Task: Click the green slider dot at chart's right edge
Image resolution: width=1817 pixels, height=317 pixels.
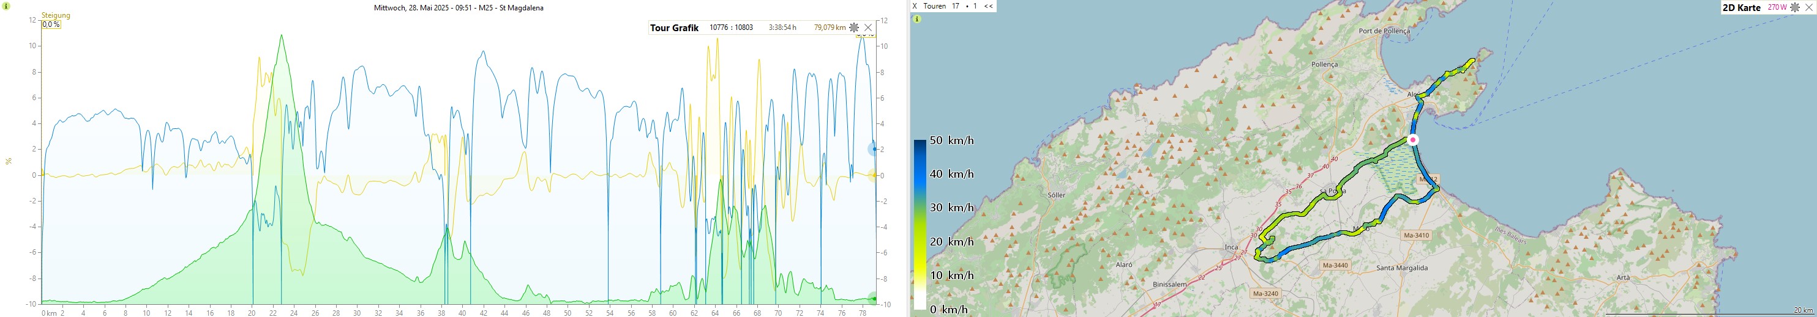Action: 874,299
